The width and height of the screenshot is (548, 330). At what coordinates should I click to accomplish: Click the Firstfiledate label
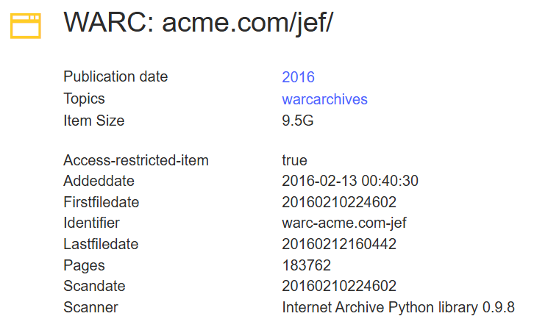(x=101, y=202)
